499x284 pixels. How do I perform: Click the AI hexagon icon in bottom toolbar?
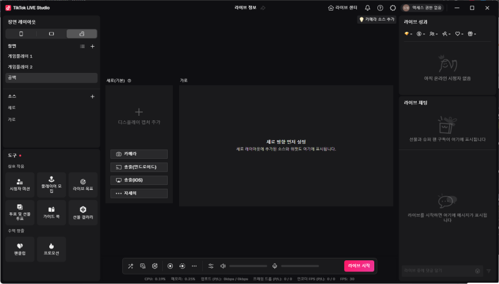[155, 266]
